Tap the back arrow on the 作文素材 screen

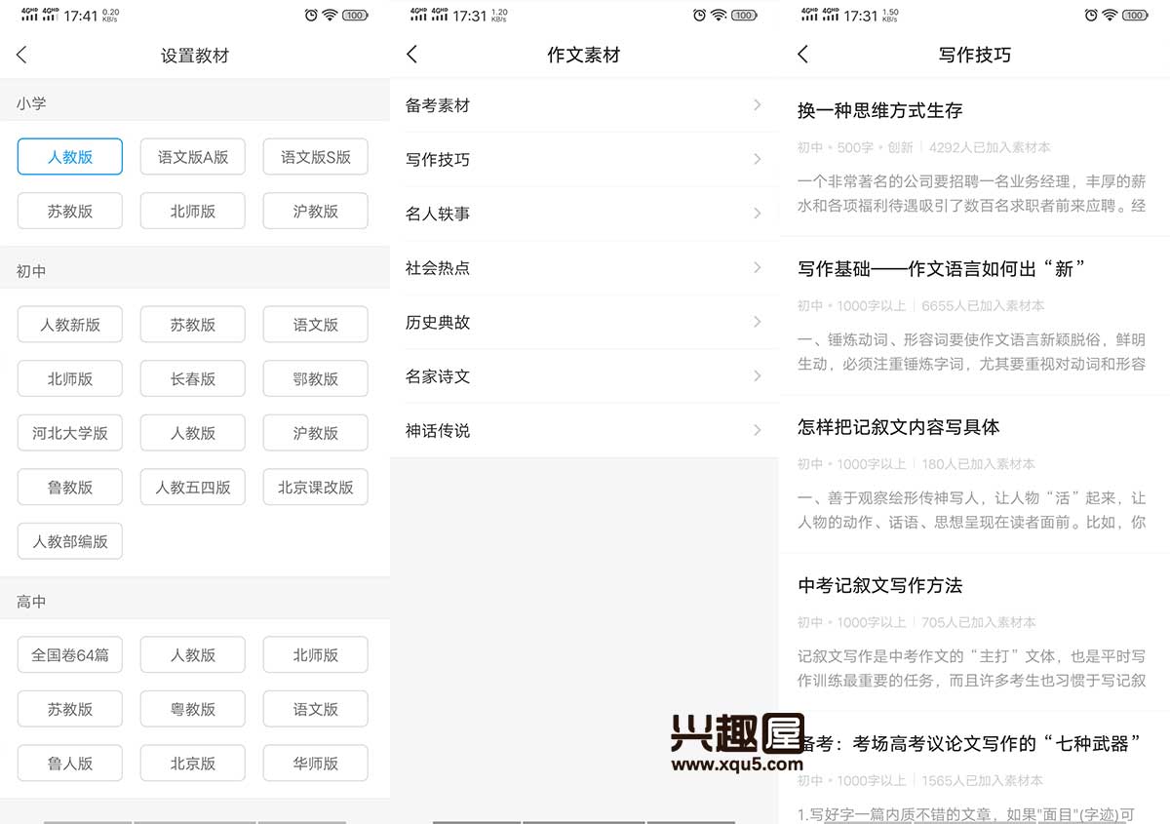click(411, 55)
